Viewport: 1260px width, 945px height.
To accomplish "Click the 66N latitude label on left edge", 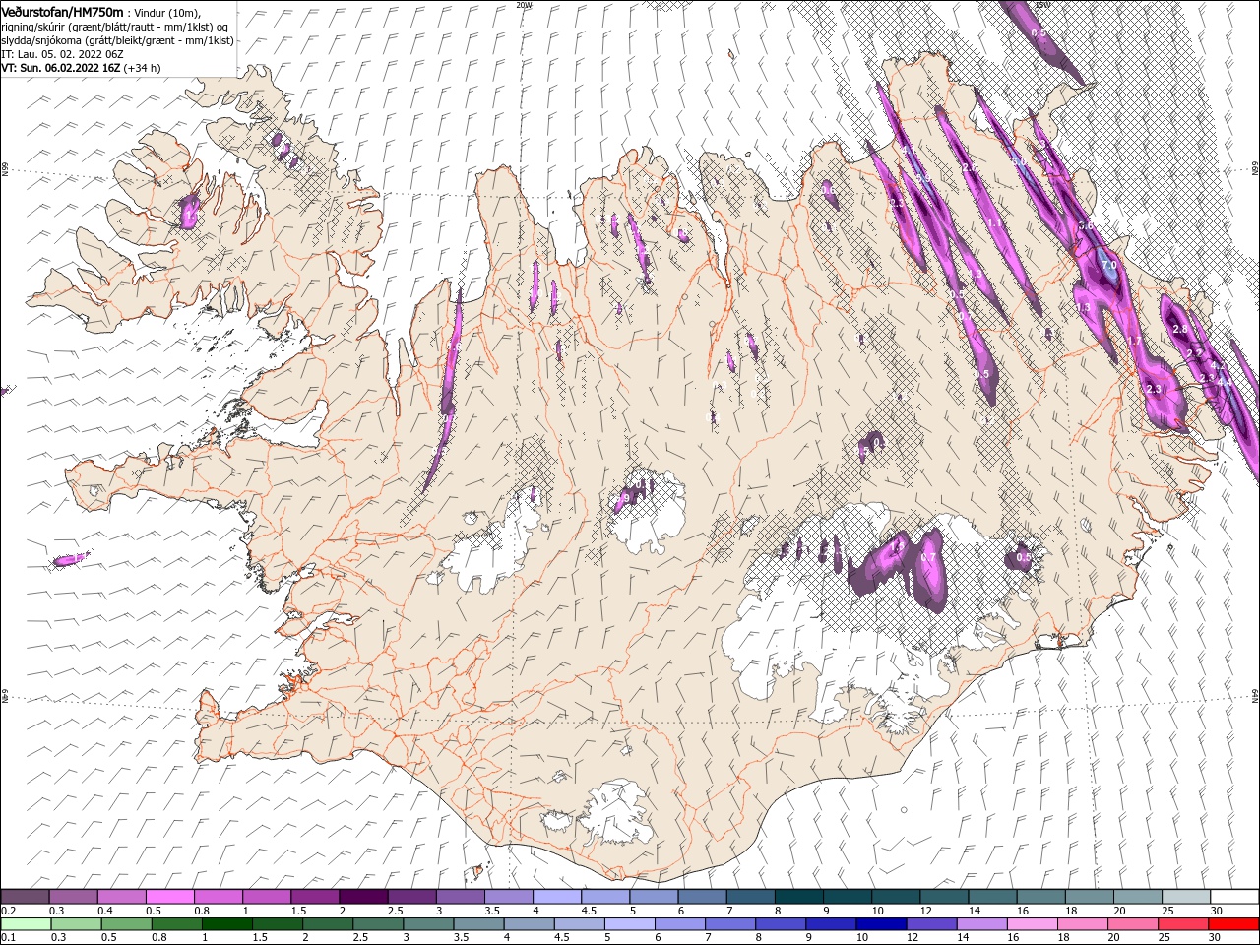I will (x=5, y=169).
